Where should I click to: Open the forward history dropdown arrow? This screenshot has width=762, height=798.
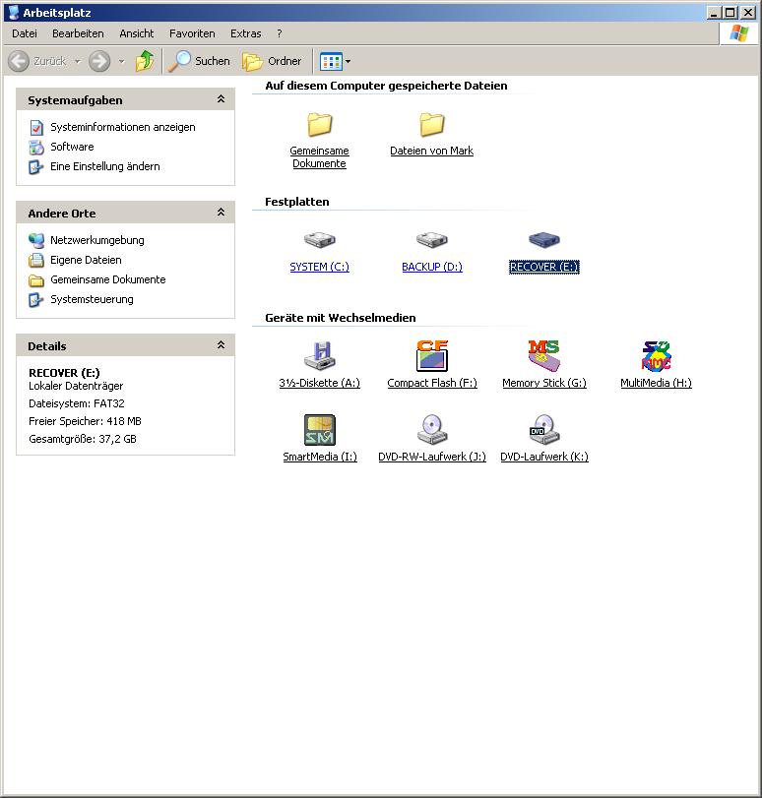[x=121, y=62]
